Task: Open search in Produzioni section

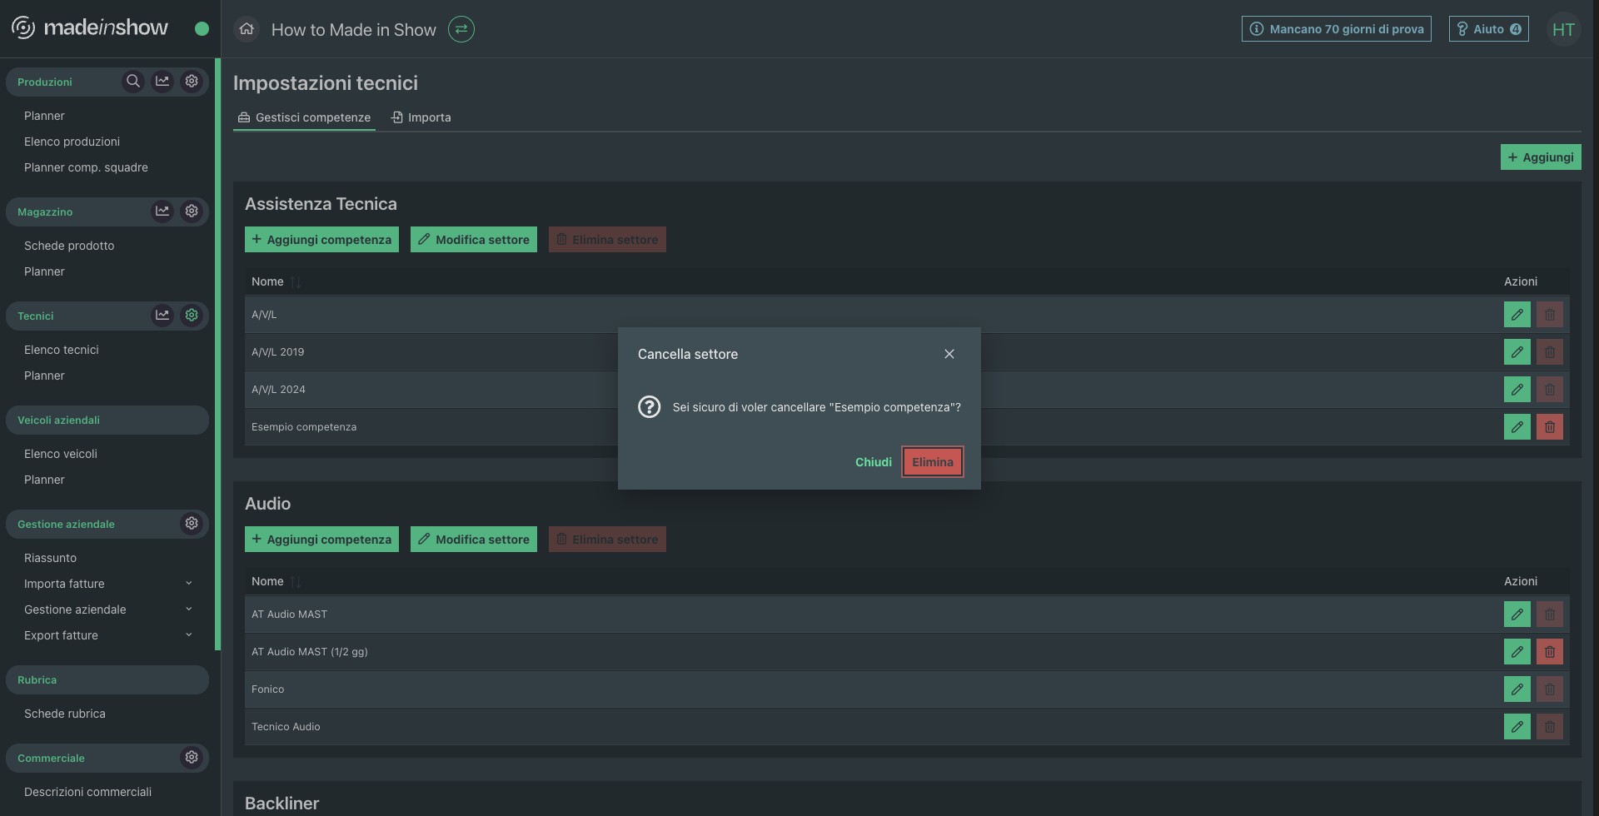Action: pos(132,82)
